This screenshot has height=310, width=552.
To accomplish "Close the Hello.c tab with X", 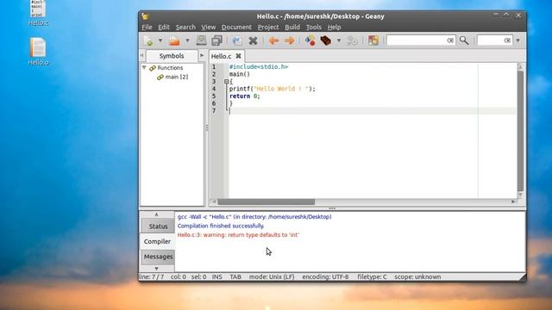I will [x=238, y=56].
